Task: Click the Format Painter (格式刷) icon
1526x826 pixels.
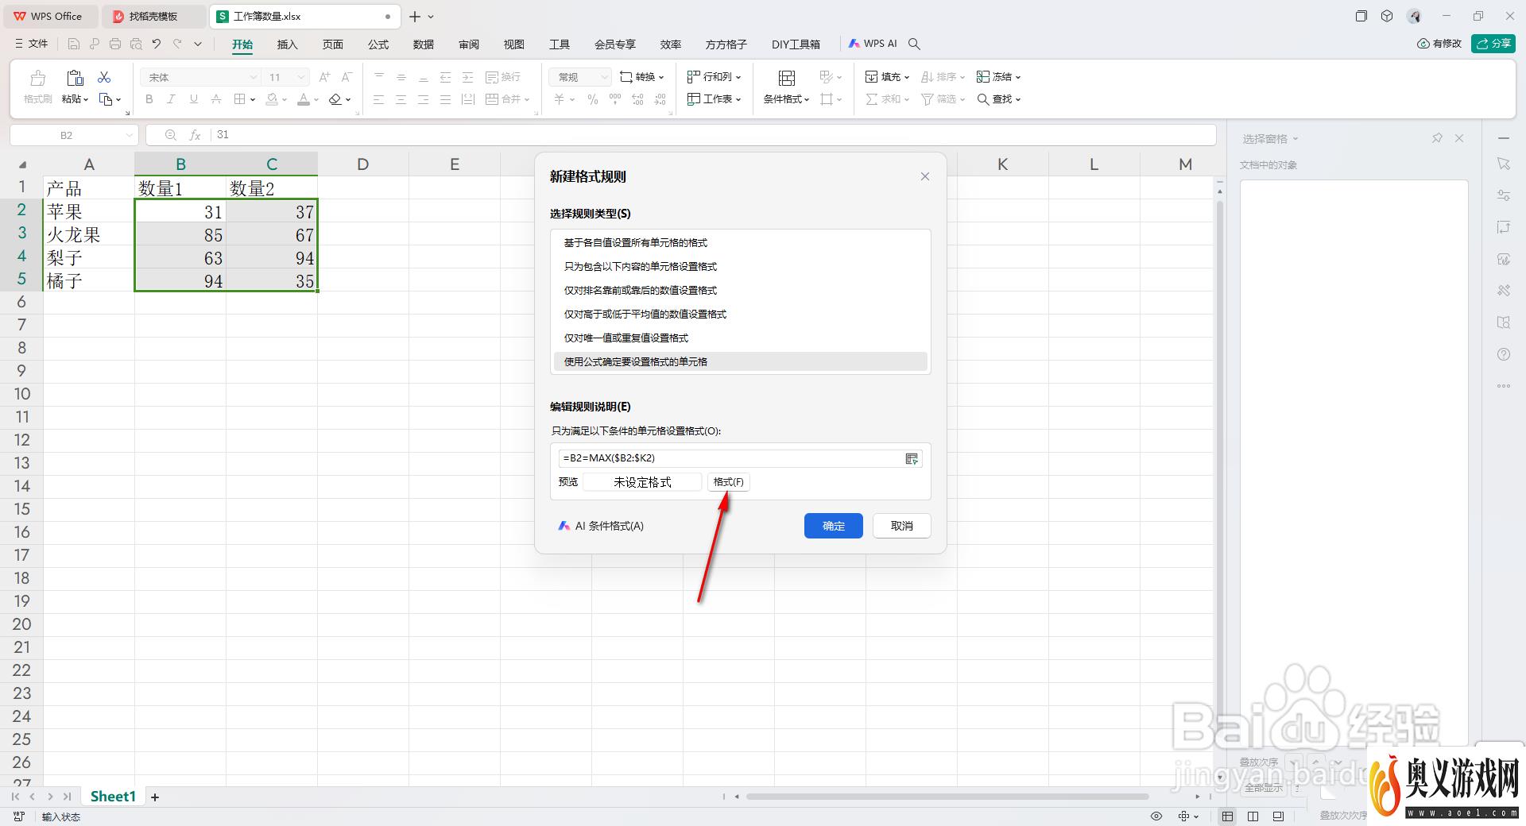Action: (x=37, y=87)
